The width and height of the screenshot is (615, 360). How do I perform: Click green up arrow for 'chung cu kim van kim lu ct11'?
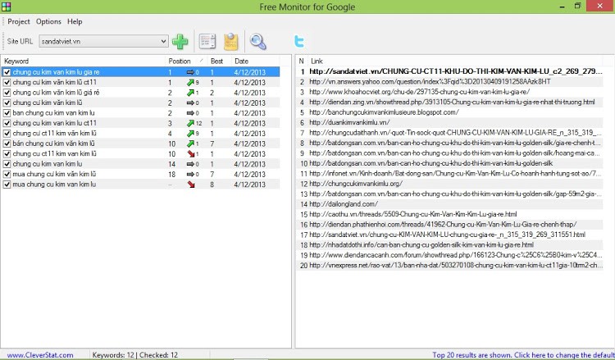point(190,123)
